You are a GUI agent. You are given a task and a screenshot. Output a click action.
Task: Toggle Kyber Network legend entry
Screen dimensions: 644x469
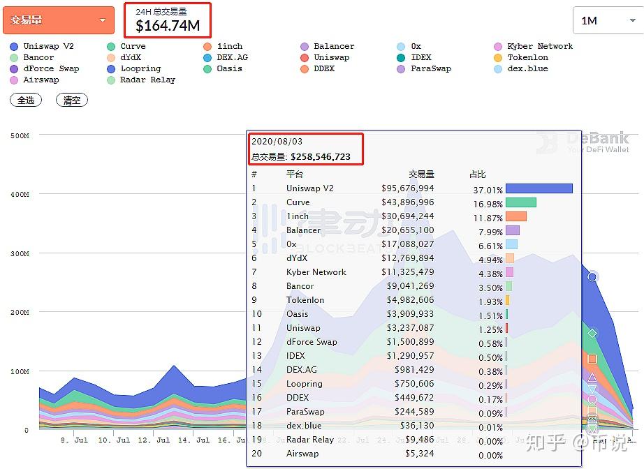pyautogui.click(x=534, y=46)
